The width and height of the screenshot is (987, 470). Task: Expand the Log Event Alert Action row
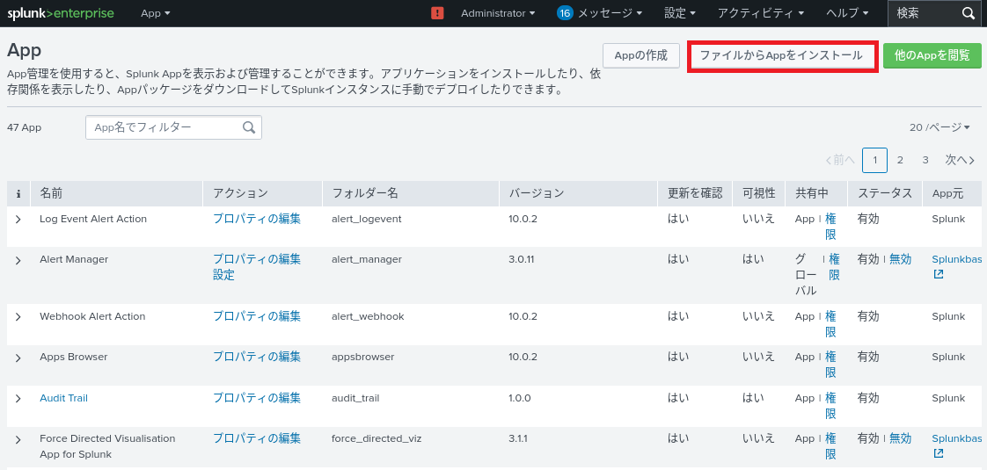[x=18, y=219]
